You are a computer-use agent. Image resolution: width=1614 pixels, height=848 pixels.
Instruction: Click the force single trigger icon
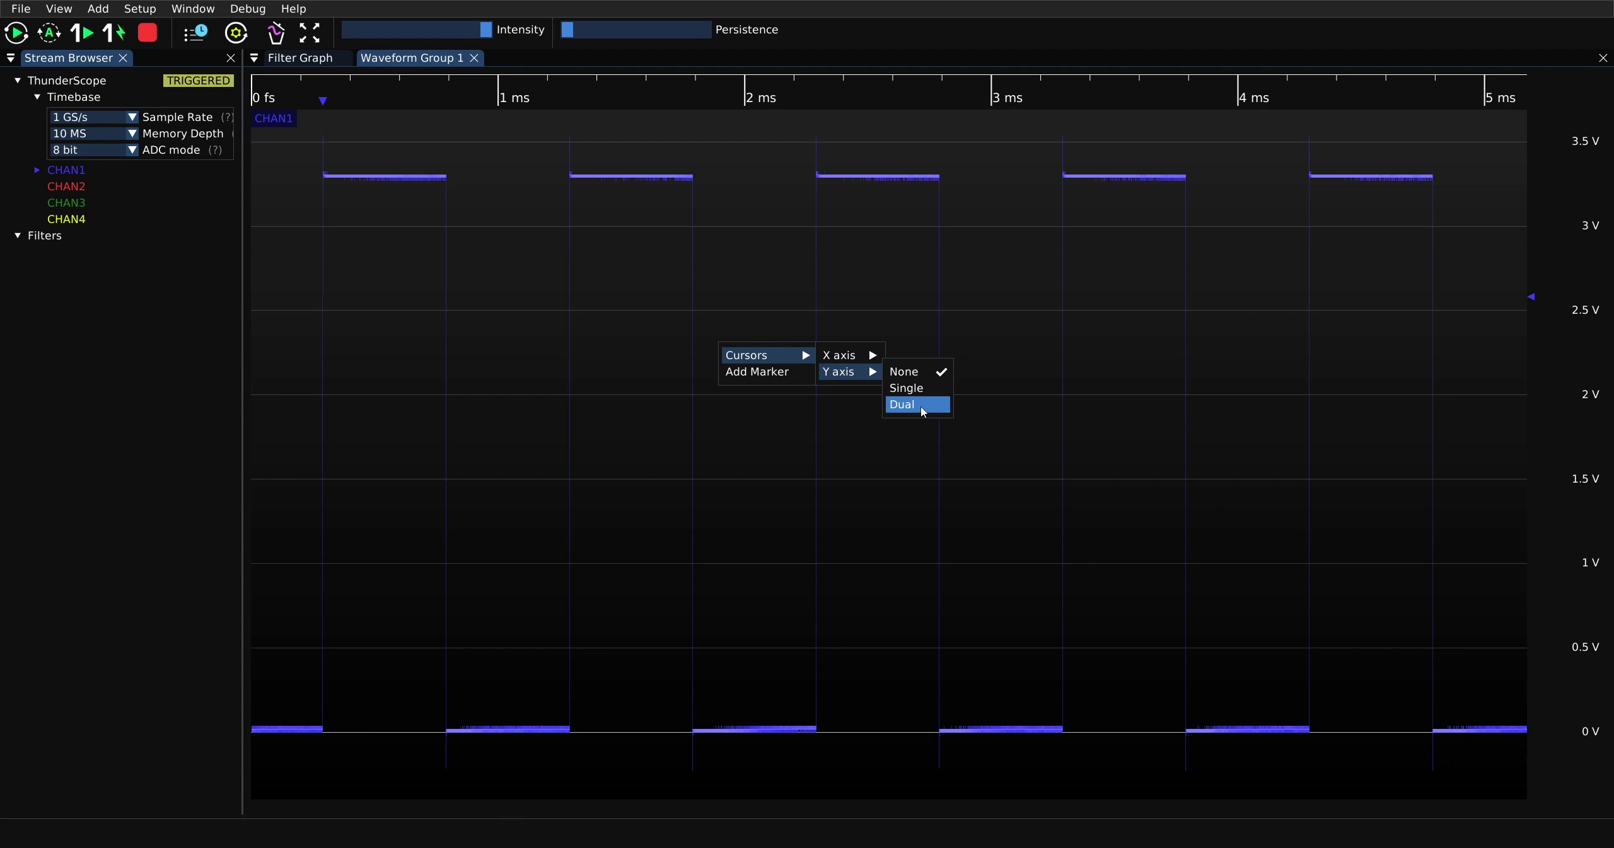114,33
